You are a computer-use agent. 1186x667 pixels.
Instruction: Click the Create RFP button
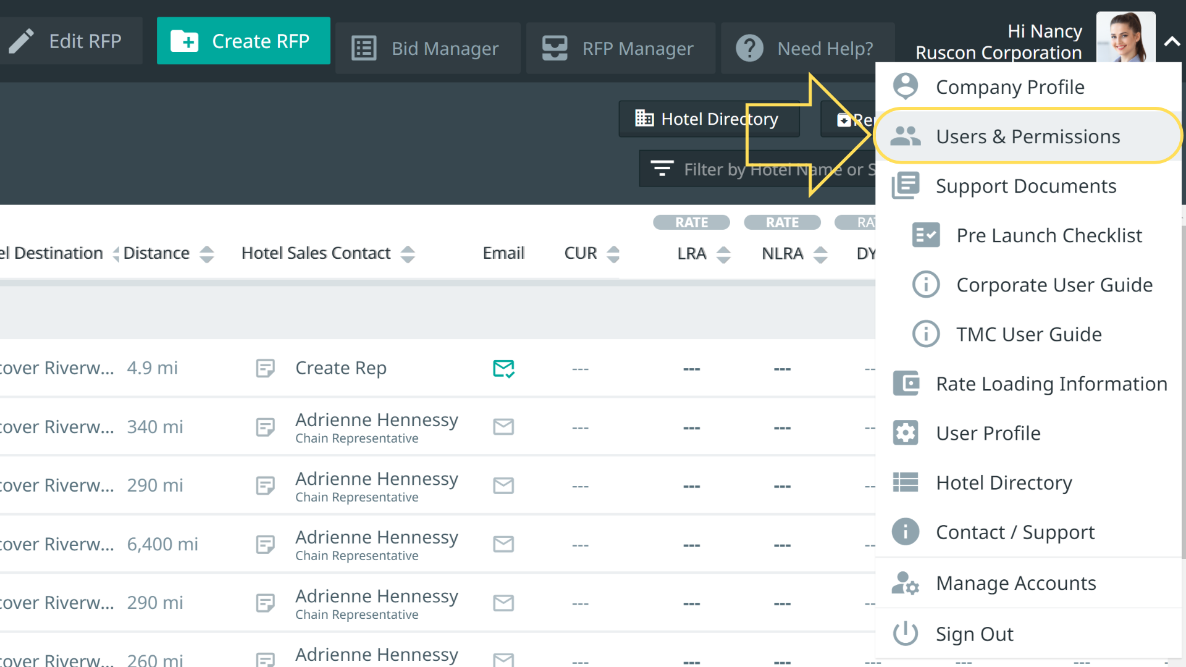(243, 41)
